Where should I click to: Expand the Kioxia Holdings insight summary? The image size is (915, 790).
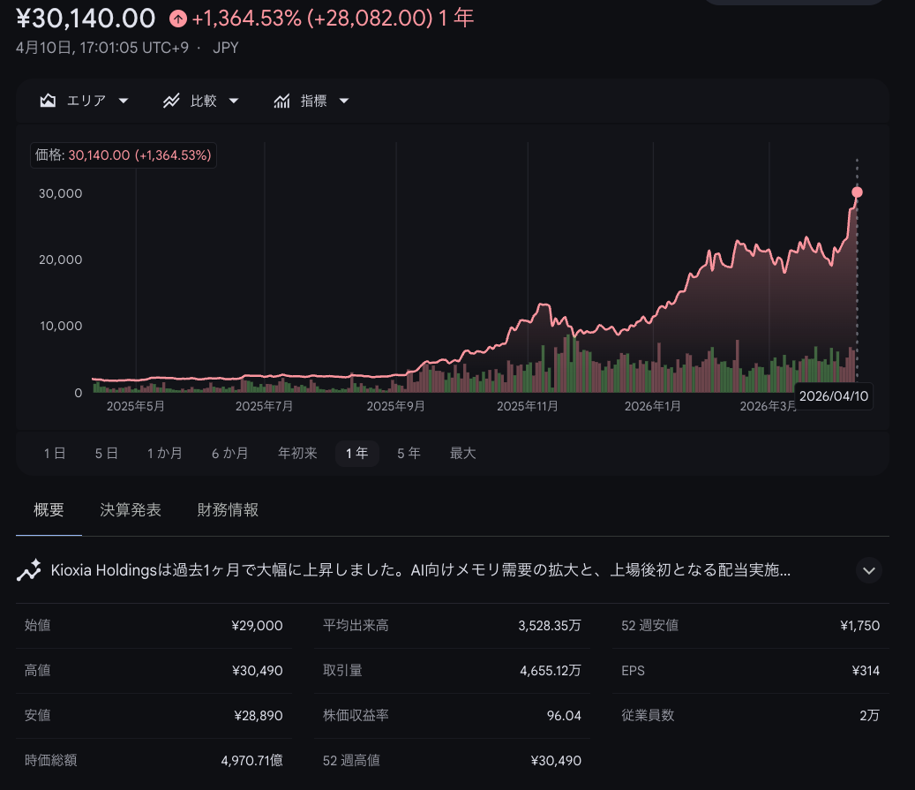click(x=868, y=570)
